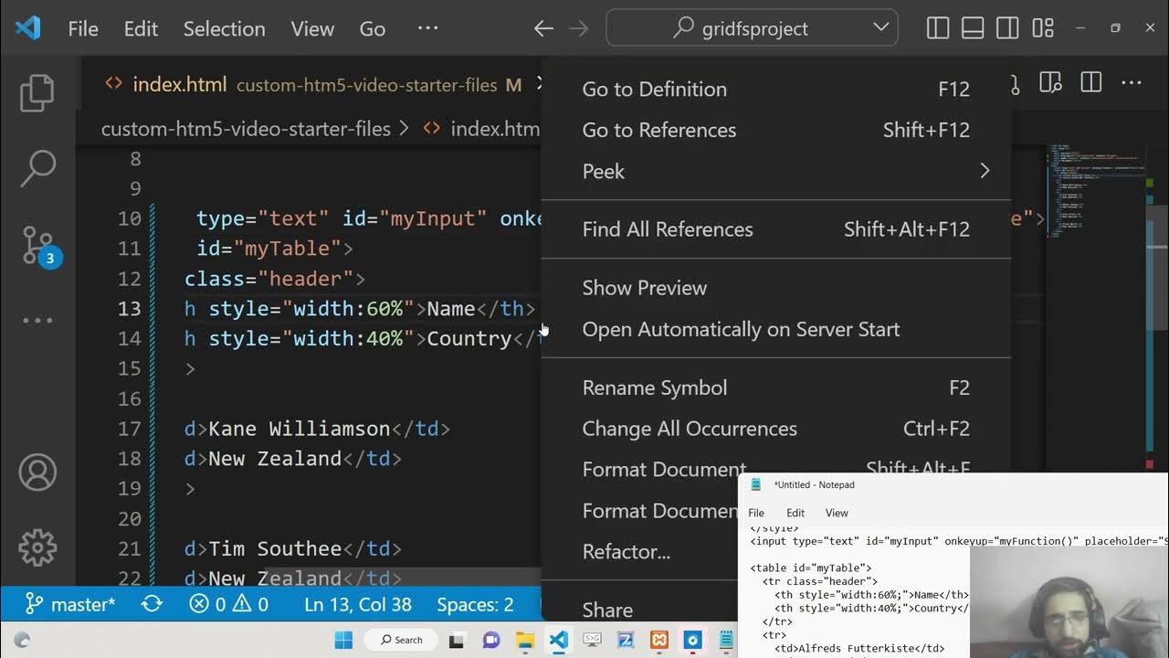The height and width of the screenshot is (658, 1169).
Task: Click the master branch in status bar
Action: tap(71, 604)
